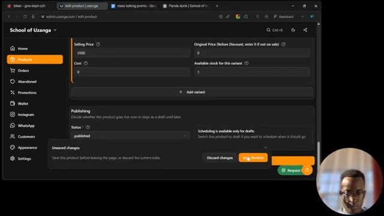Click browser forward arrow

[17, 17]
